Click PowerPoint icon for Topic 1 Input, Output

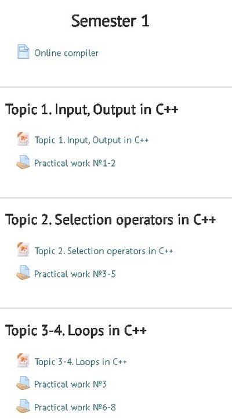(x=23, y=139)
